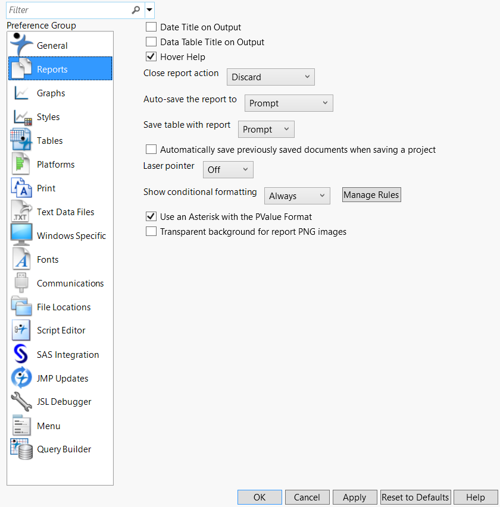This screenshot has width=500, height=507.
Task: Click the Menu list icon
Action: click(x=21, y=425)
